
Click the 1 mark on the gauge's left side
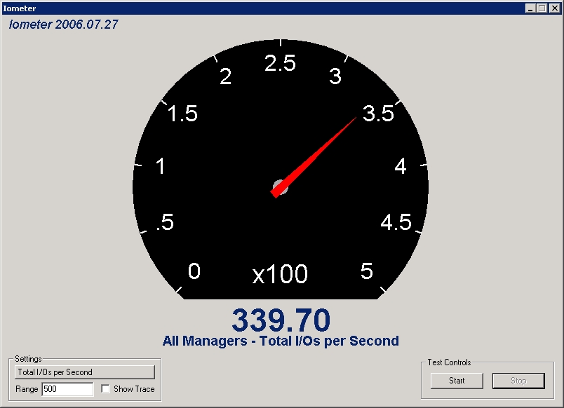pos(161,166)
